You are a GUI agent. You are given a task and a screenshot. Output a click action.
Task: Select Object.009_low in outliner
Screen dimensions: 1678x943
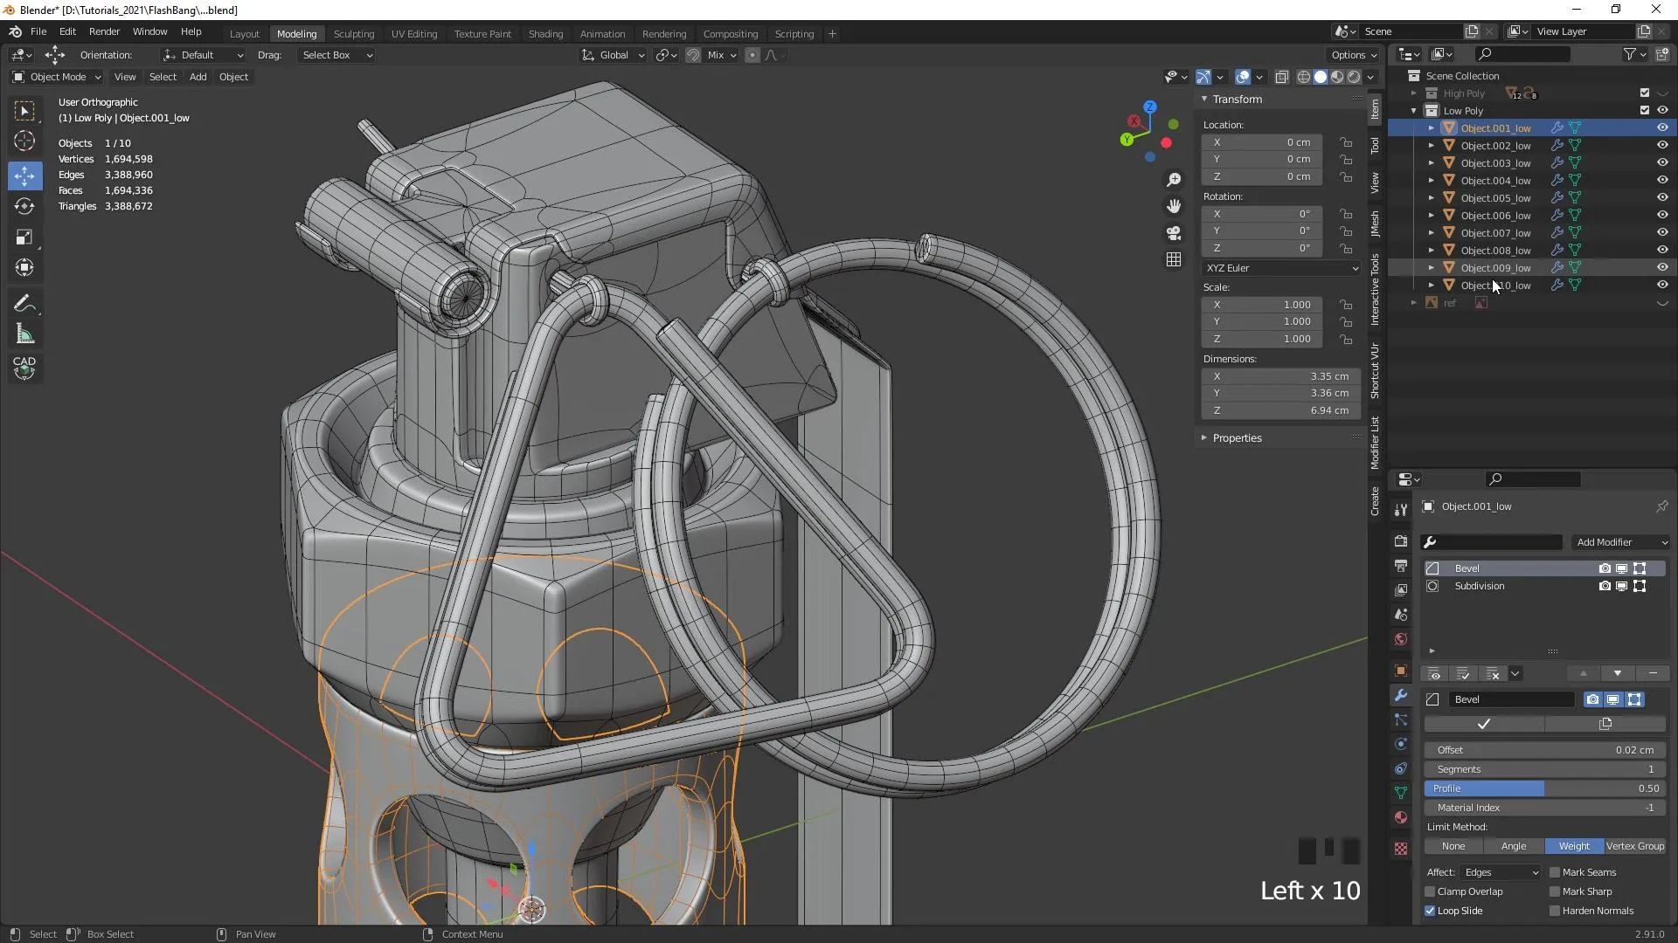[x=1494, y=267]
